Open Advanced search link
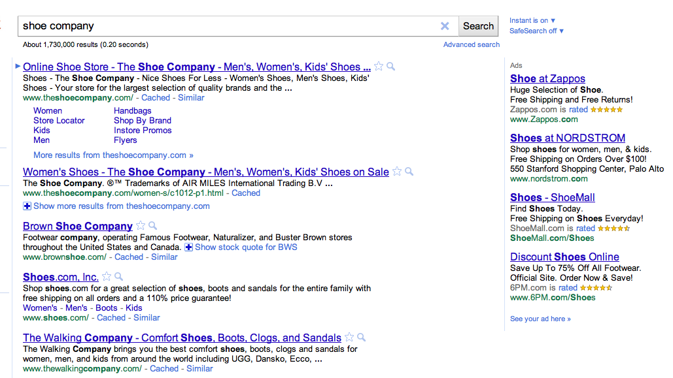The width and height of the screenshot is (673, 378). [x=472, y=44]
